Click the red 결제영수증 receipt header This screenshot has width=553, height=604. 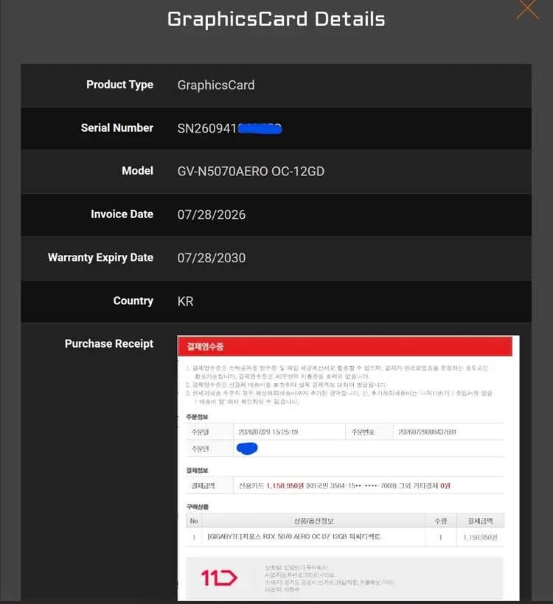(345, 346)
